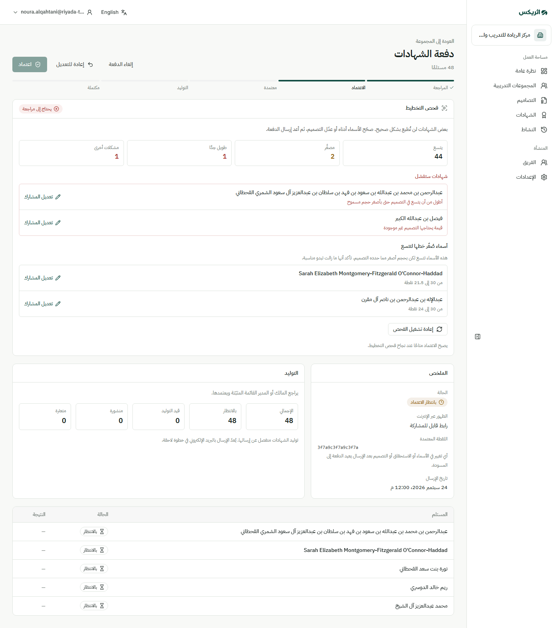Image resolution: width=556 pixels, height=628 pixels.
Task: Click shield icon in اعتماد button
Action: click(38, 64)
